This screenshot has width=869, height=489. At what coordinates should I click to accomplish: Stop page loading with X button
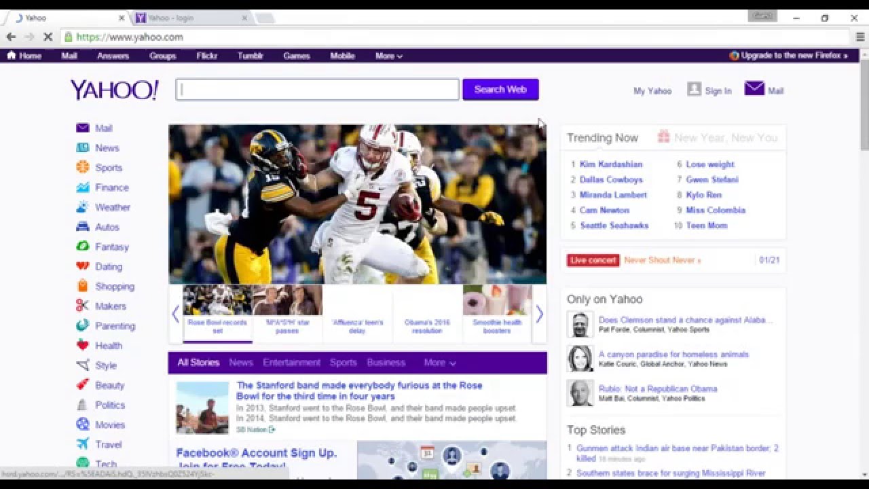coord(48,37)
